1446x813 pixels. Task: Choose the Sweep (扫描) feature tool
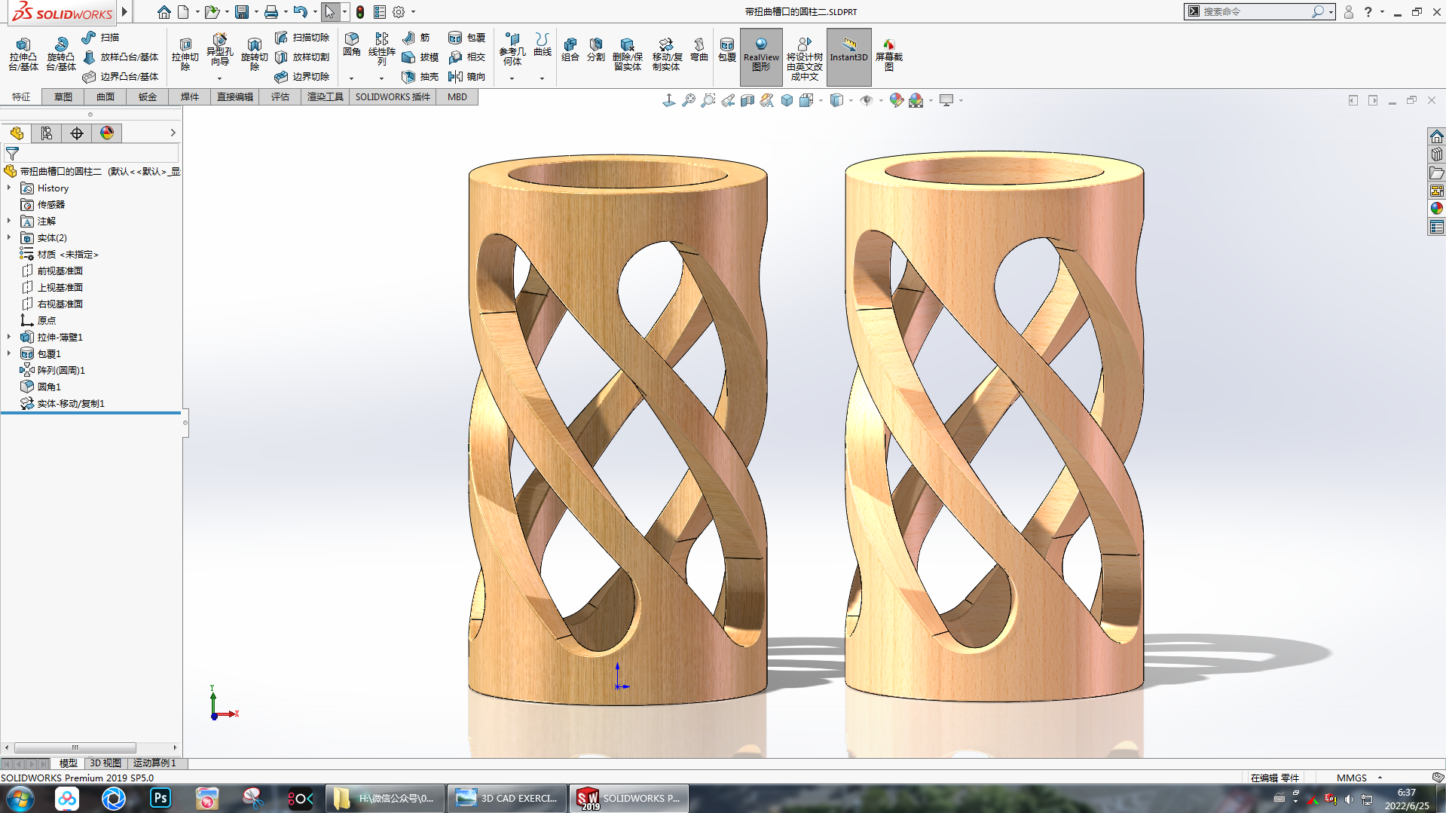pos(101,38)
